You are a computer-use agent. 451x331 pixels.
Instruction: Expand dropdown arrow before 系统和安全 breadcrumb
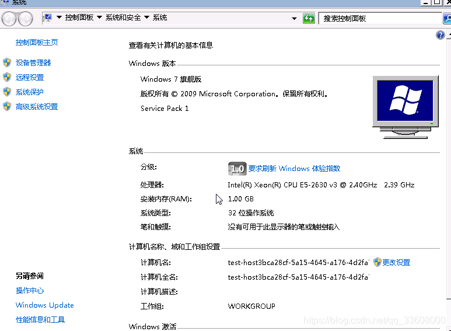(x=99, y=18)
